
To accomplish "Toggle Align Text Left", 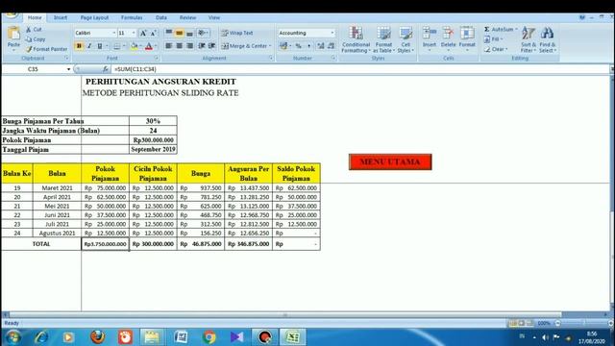I will click(x=169, y=46).
